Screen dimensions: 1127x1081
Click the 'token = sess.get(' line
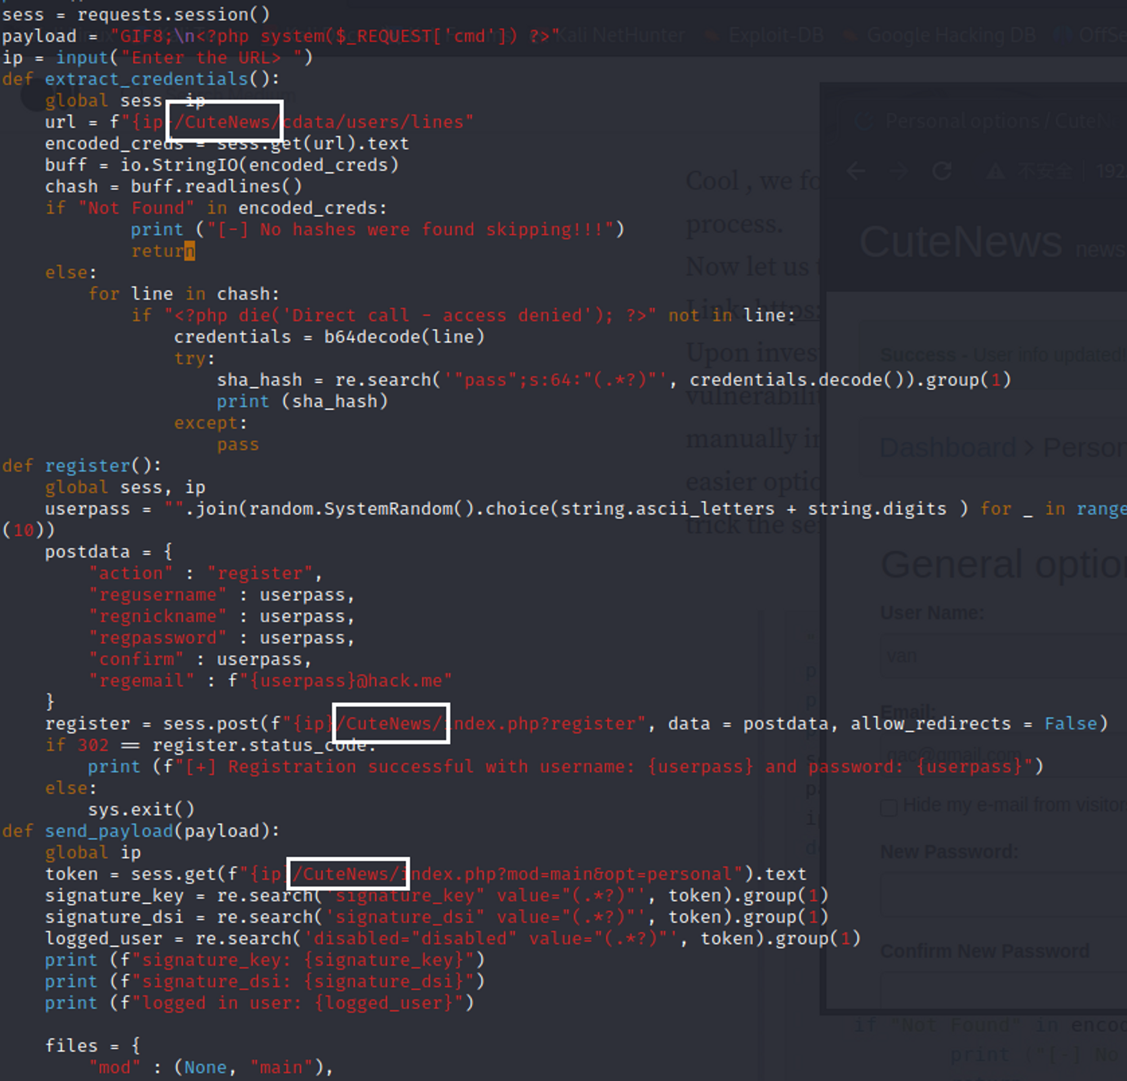tap(426, 875)
